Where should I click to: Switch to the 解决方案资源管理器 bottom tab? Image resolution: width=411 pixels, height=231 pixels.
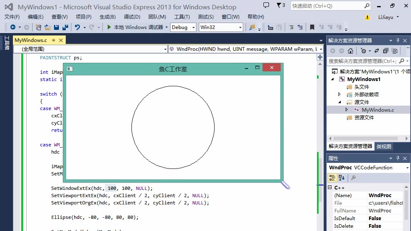350,146
